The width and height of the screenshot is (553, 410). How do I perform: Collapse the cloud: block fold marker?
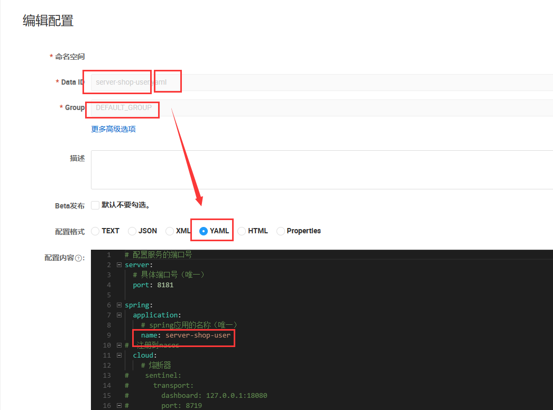click(x=119, y=356)
